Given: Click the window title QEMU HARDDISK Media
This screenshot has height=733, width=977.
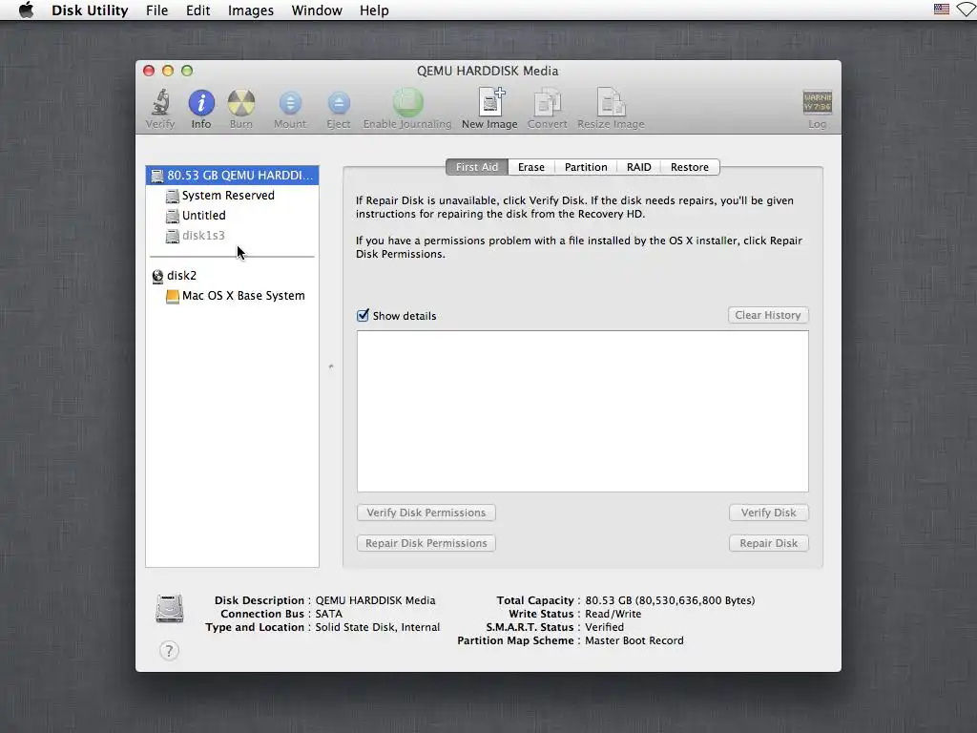Looking at the screenshot, I should tap(488, 71).
